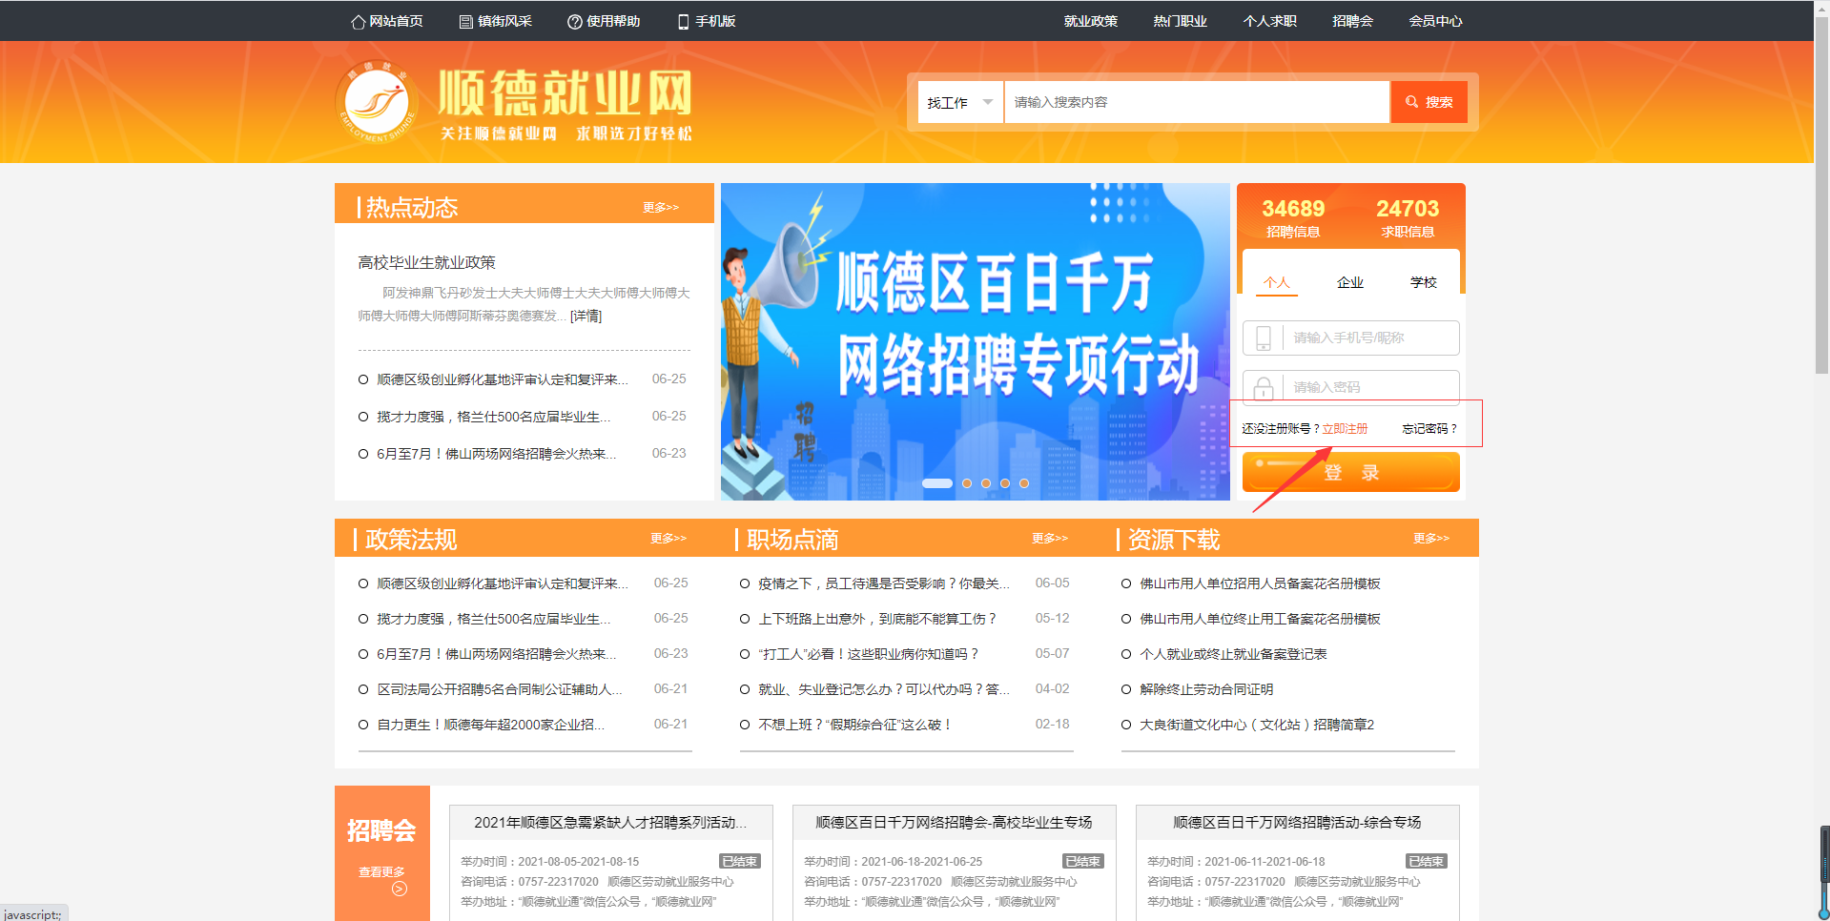Switch to the 企业 login tab
The width and height of the screenshot is (1830, 921).
coord(1349,282)
